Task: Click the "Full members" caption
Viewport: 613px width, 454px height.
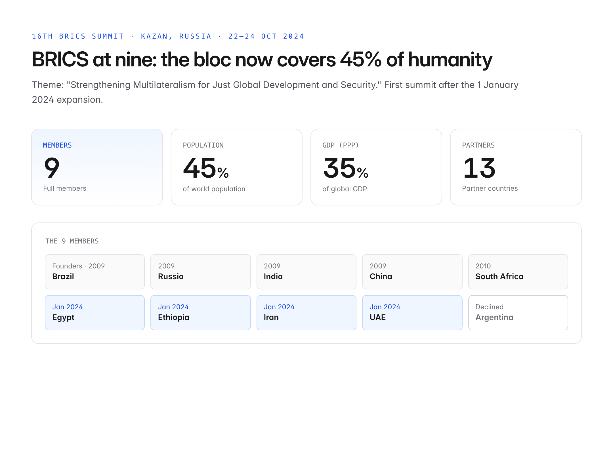Action: pos(65,188)
